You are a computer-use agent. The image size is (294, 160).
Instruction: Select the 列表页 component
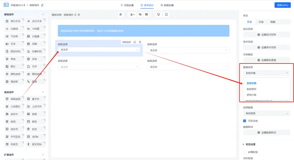(14, 144)
